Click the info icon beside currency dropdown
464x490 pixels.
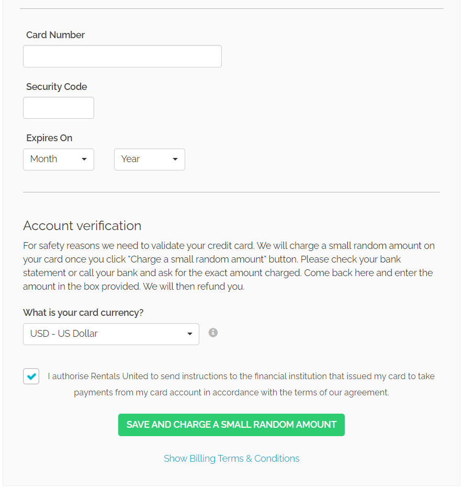[213, 333]
